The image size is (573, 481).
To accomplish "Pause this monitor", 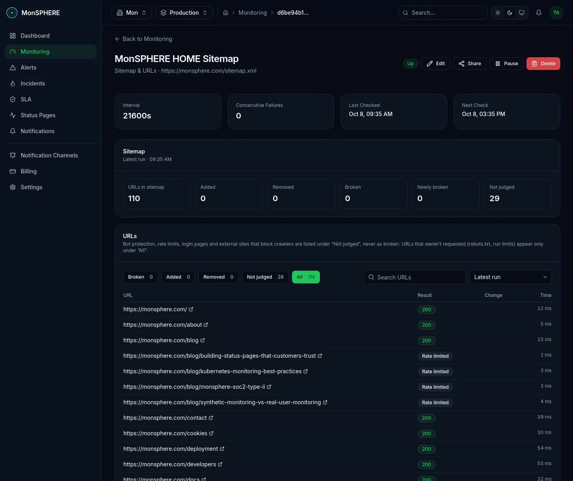I will coord(506,64).
